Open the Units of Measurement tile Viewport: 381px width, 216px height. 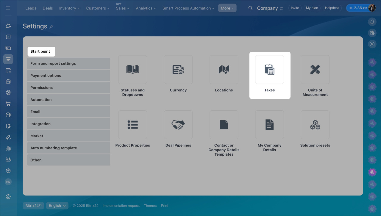[315, 70]
